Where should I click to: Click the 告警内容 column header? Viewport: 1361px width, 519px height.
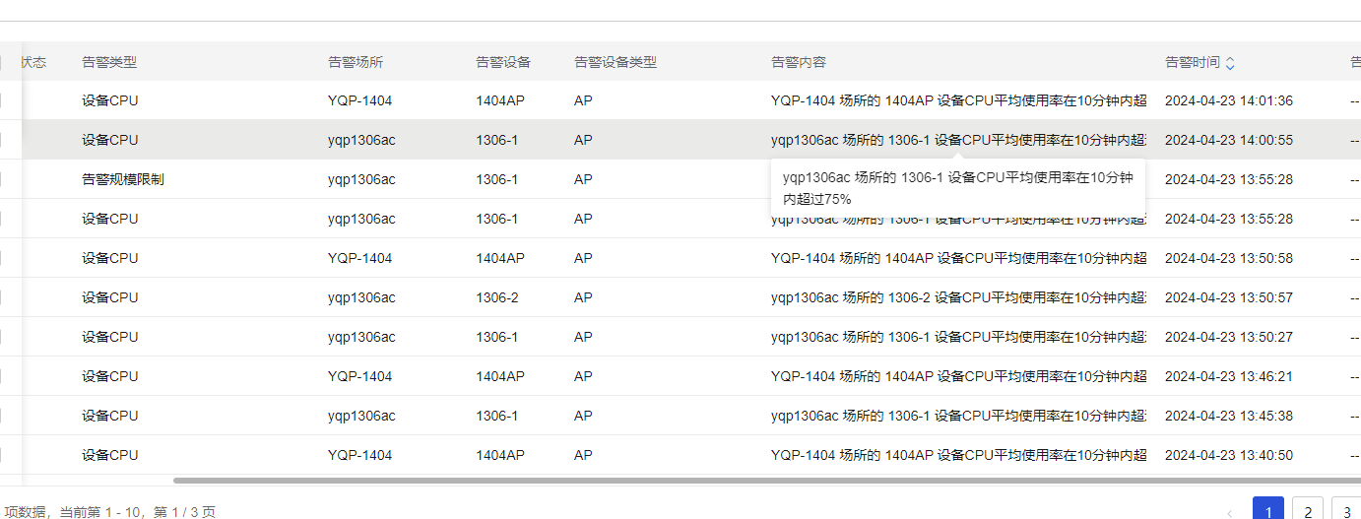point(799,62)
